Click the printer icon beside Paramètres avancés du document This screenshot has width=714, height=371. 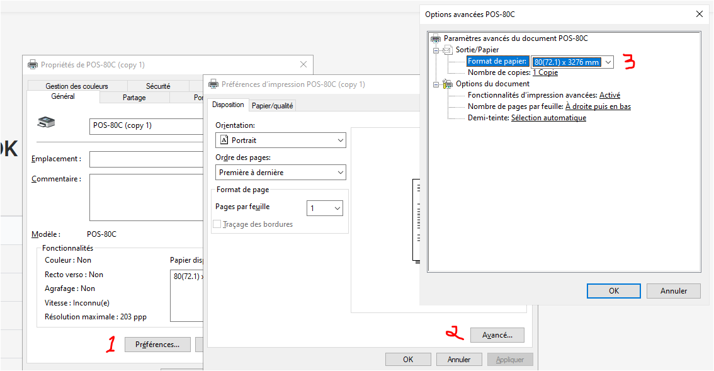[x=436, y=38]
